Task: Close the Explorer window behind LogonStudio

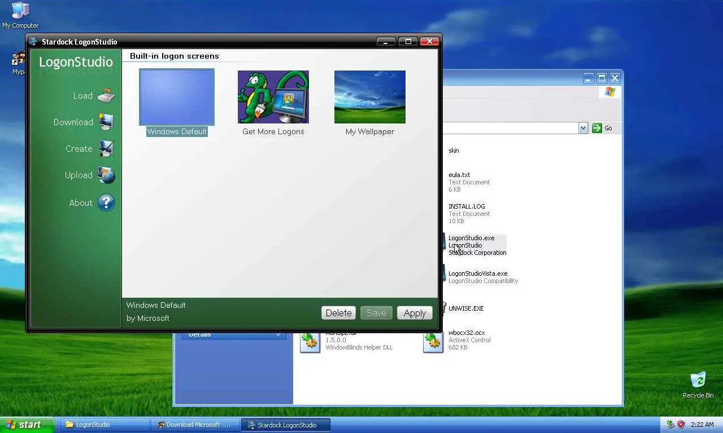Action: tap(615, 78)
